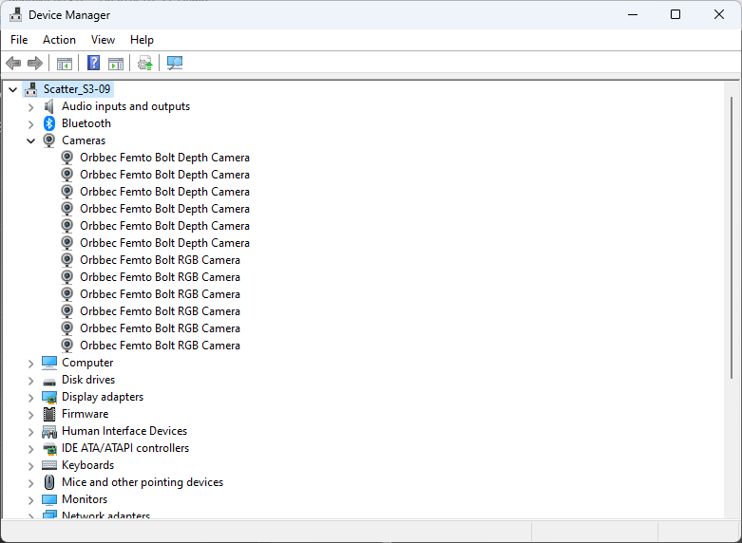Click the Update device driver toolbar icon
The width and height of the screenshot is (742, 543).
point(144,64)
